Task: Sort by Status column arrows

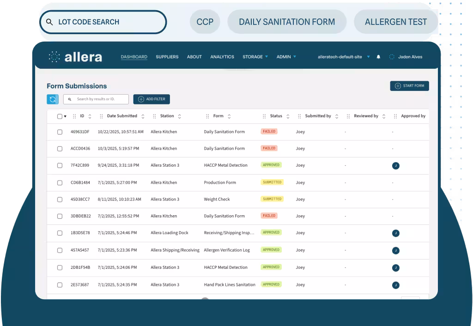Action: (x=288, y=116)
